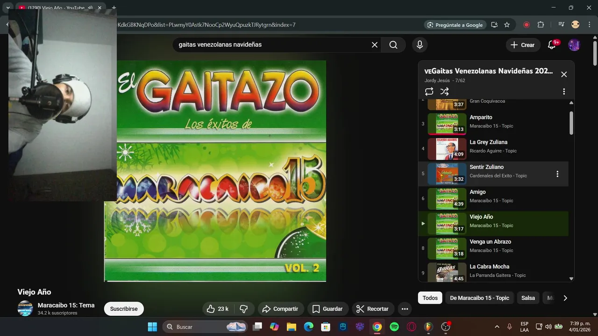Subscribe with the Suscribirse button
Image resolution: width=598 pixels, height=336 pixels.
coord(124,309)
